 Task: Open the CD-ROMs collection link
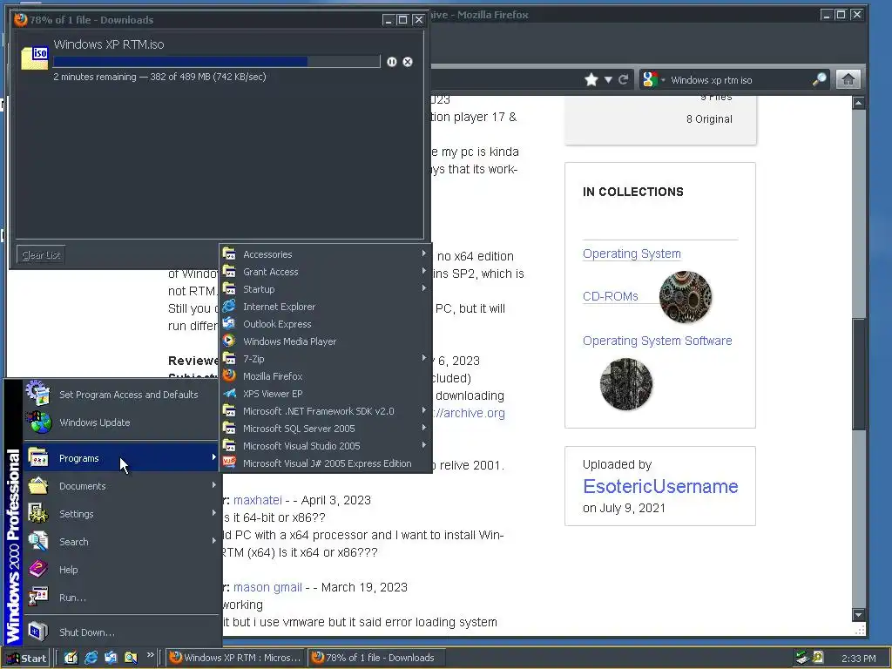(610, 296)
